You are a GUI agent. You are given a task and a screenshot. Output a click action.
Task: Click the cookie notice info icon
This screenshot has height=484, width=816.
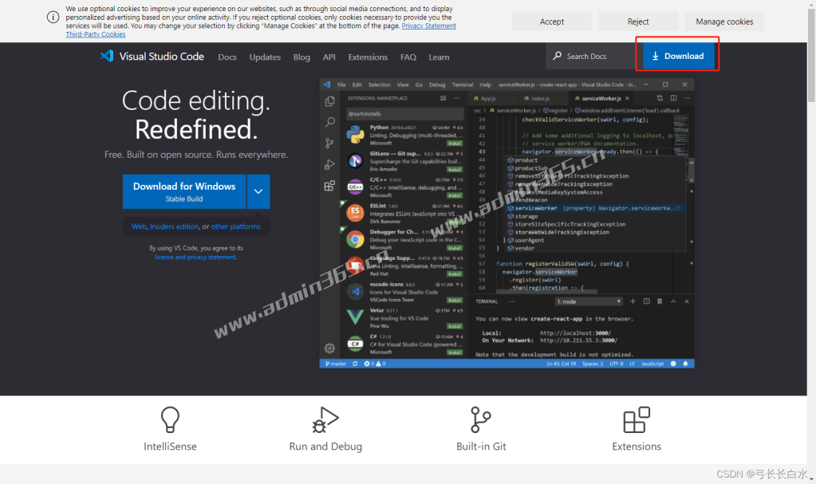pos(53,18)
